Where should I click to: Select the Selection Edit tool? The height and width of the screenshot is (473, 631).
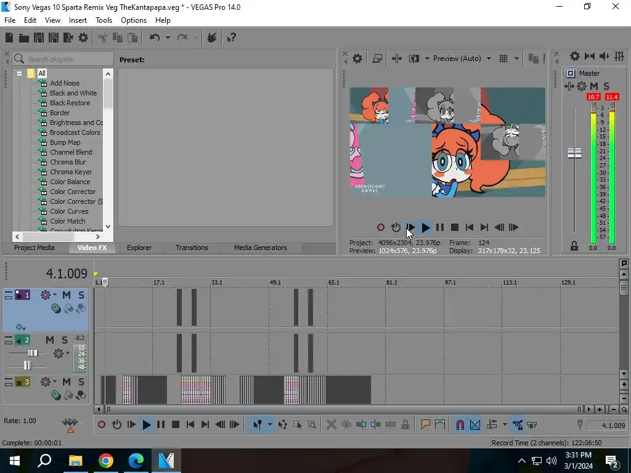tap(297, 425)
